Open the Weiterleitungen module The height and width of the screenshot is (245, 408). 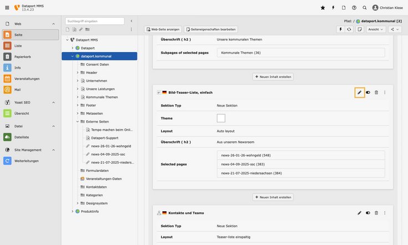[x=26, y=161]
